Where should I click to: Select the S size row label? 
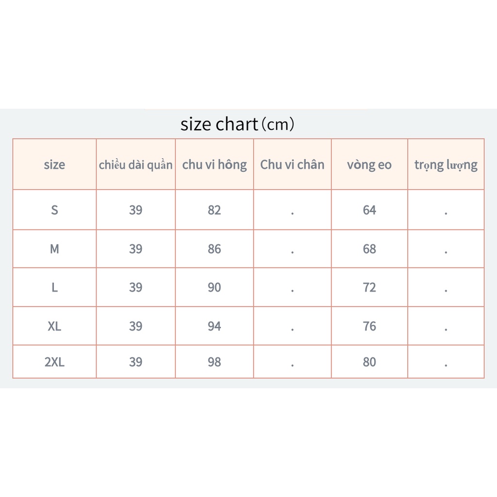click(54, 210)
